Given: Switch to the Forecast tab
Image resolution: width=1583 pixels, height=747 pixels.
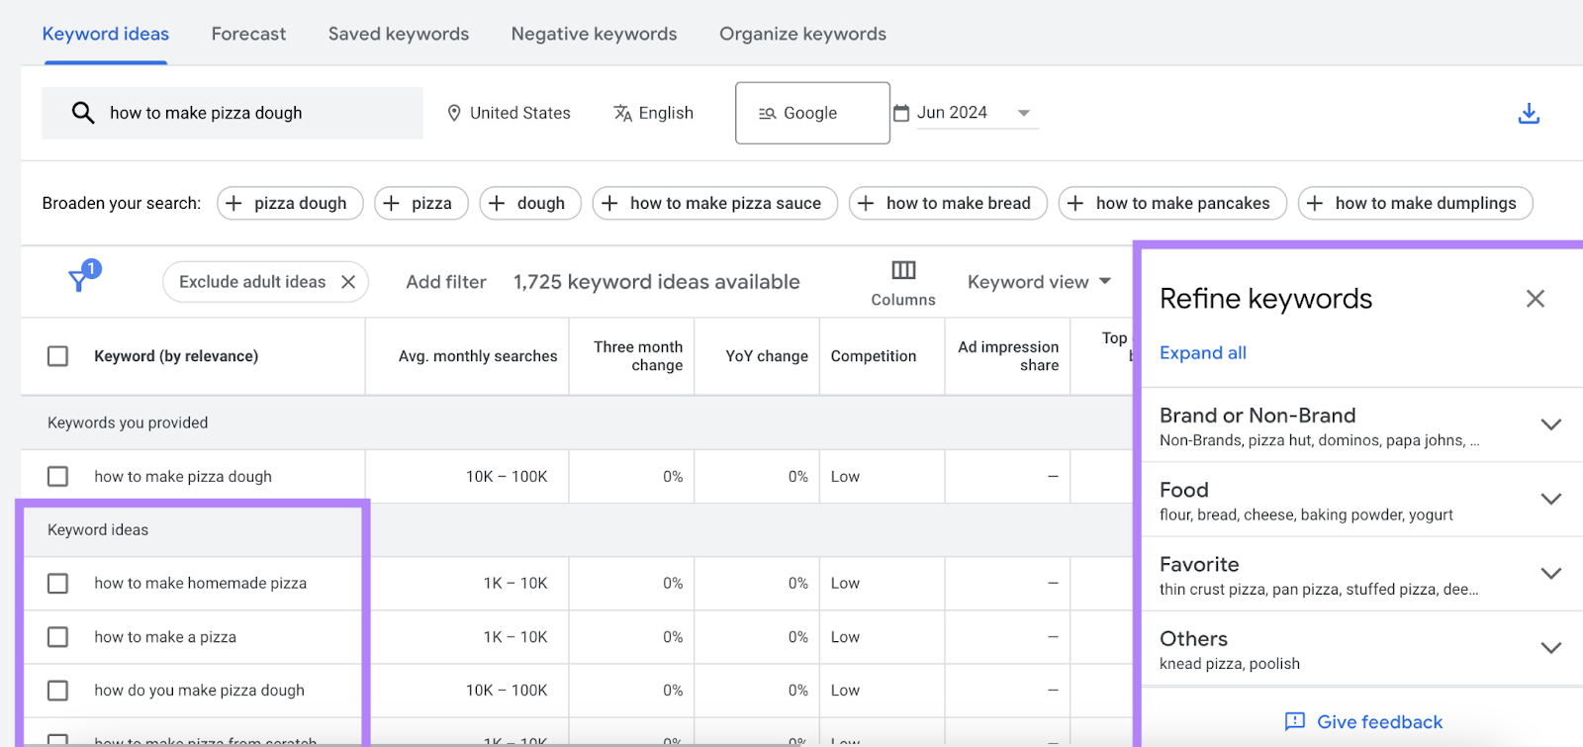Looking at the screenshot, I should (248, 34).
